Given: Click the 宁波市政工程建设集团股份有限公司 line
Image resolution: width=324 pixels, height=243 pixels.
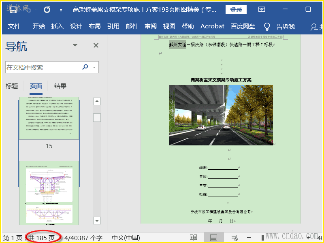Looking at the screenshot, I should [x=221, y=212].
